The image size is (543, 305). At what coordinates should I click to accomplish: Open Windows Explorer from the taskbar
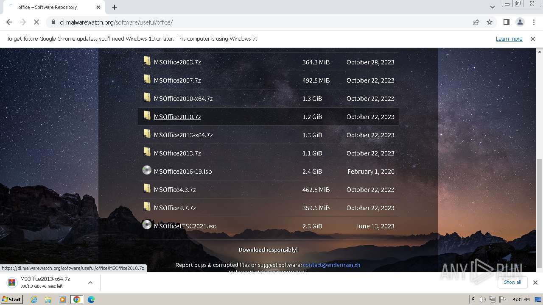pyautogui.click(x=48, y=299)
